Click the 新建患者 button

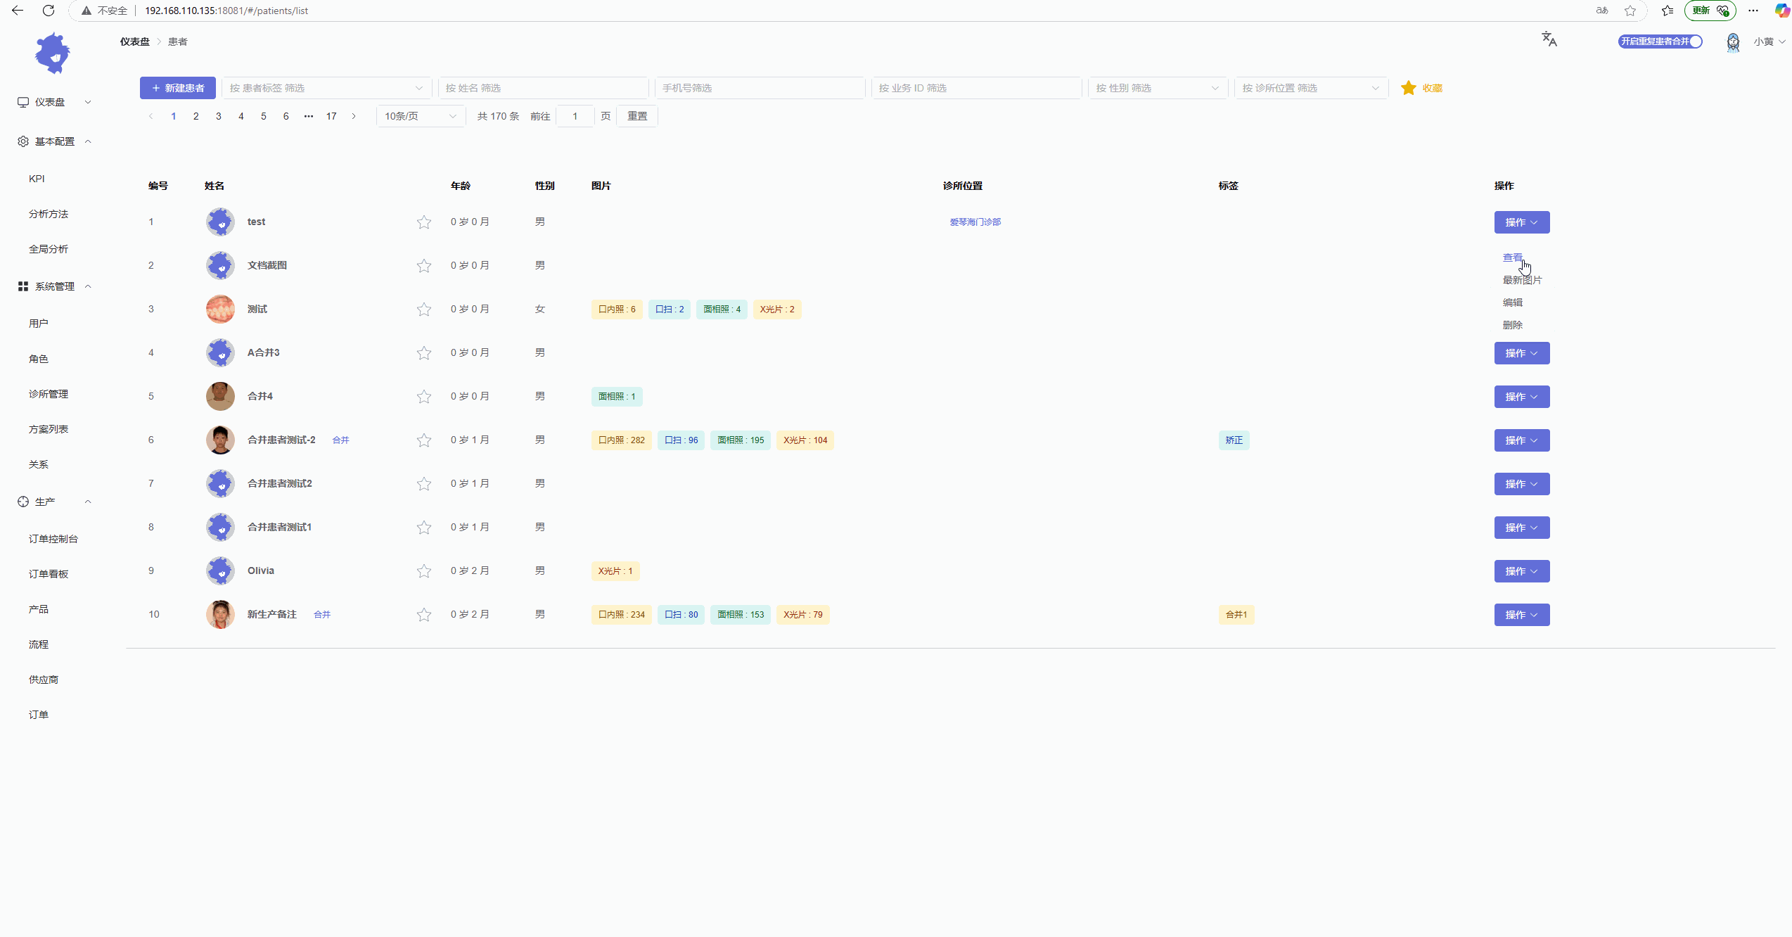click(x=178, y=88)
